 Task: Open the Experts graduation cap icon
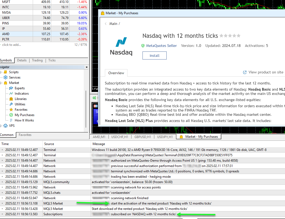point(11,88)
